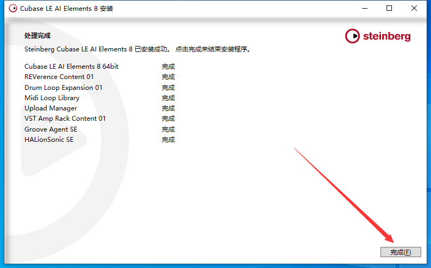The height and width of the screenshot is (268, 431).
Task: Click the 完成(F) finish button
Action: tap(401, 252)
